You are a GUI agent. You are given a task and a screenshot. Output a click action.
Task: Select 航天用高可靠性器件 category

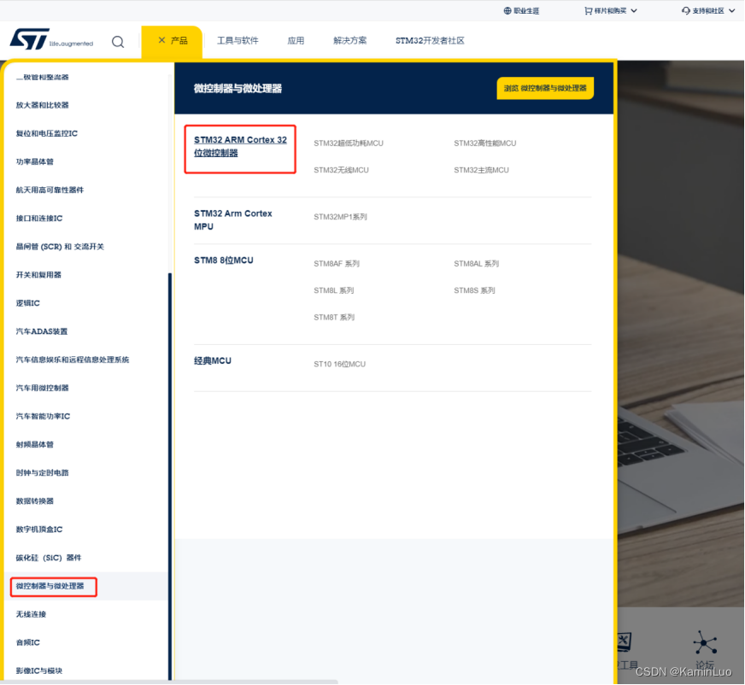pyautogui.click(x=50, y=190)
